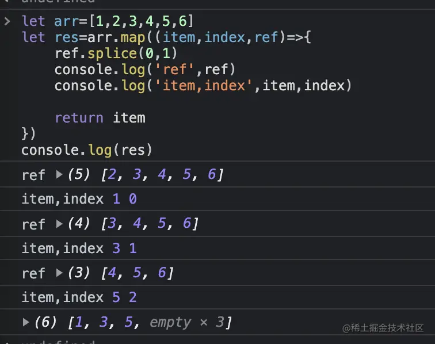Viewport: 435px width, 344px height.
Task: Click the console.log('item,index',item,index) line
Action: [x=203, y=86]
